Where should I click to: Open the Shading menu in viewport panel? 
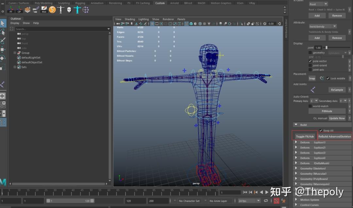coord(129,19)
